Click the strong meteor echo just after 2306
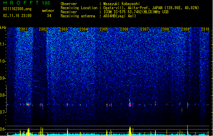213x136 pixels. pyautogui.click(x=130, y=104)
